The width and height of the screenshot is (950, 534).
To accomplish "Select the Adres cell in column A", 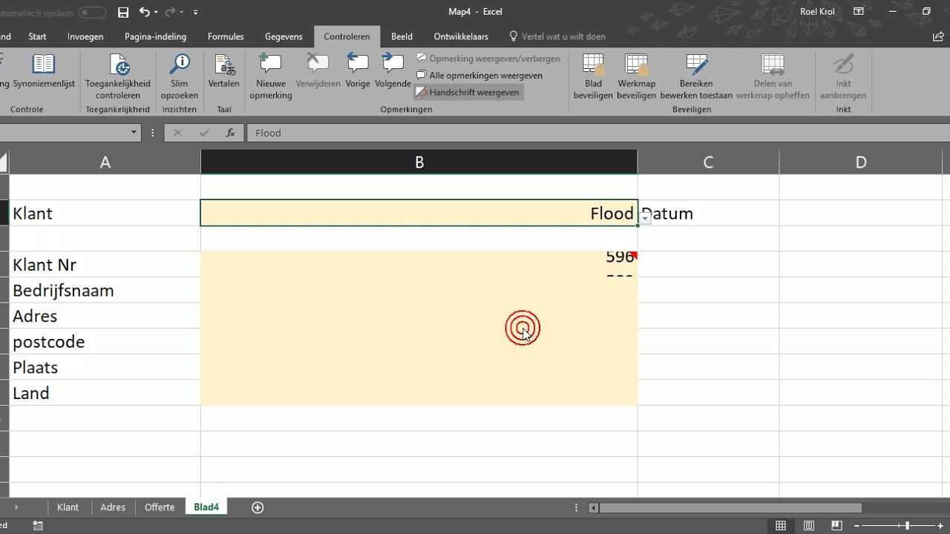I will [105, 316].
